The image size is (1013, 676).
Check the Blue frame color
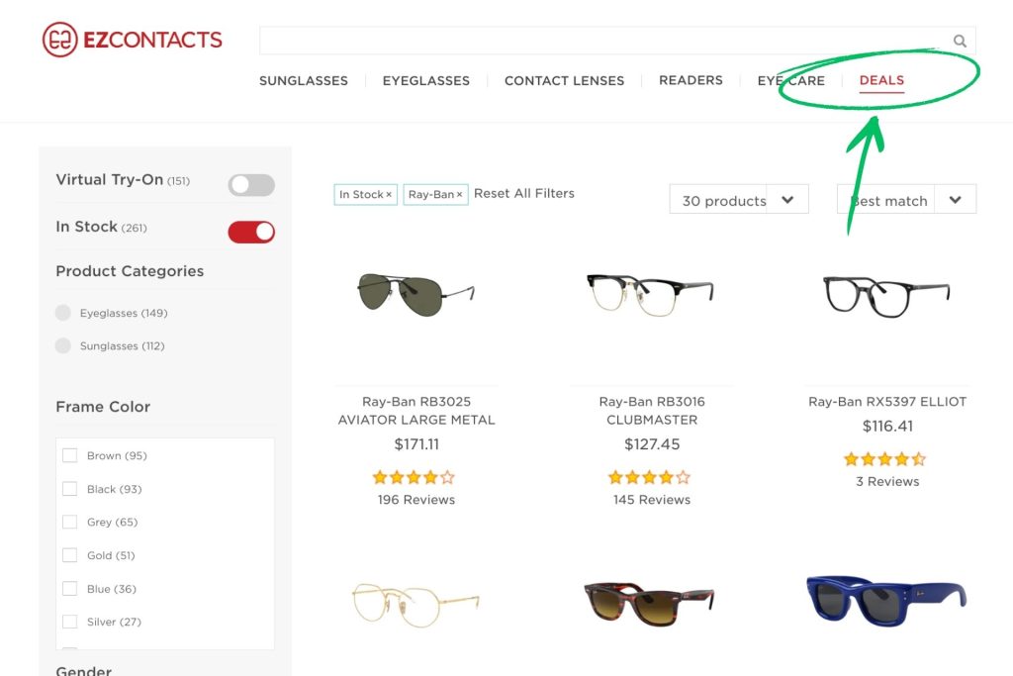[x=70, y=589]
